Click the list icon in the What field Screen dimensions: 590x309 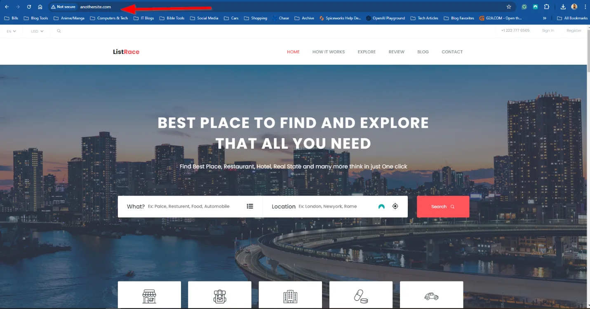[250, 206]
